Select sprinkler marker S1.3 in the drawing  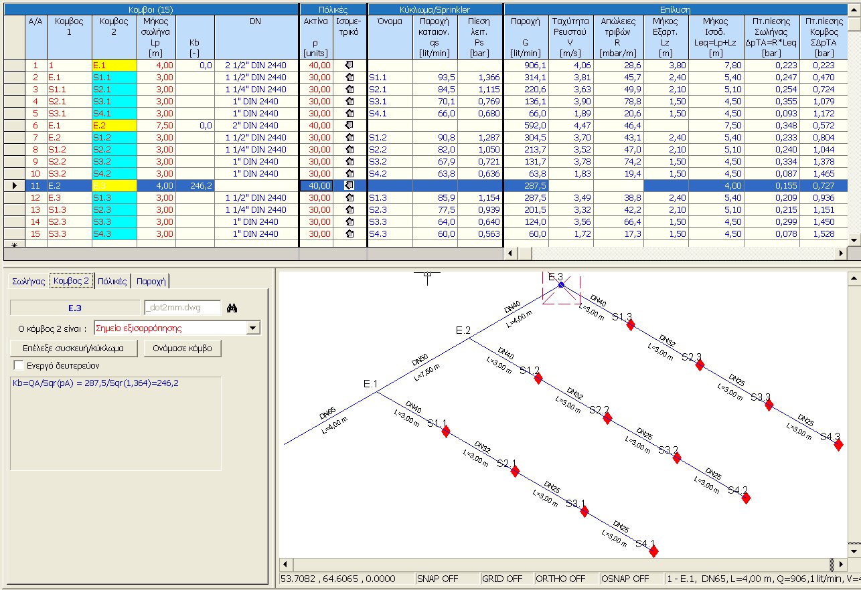630,324
